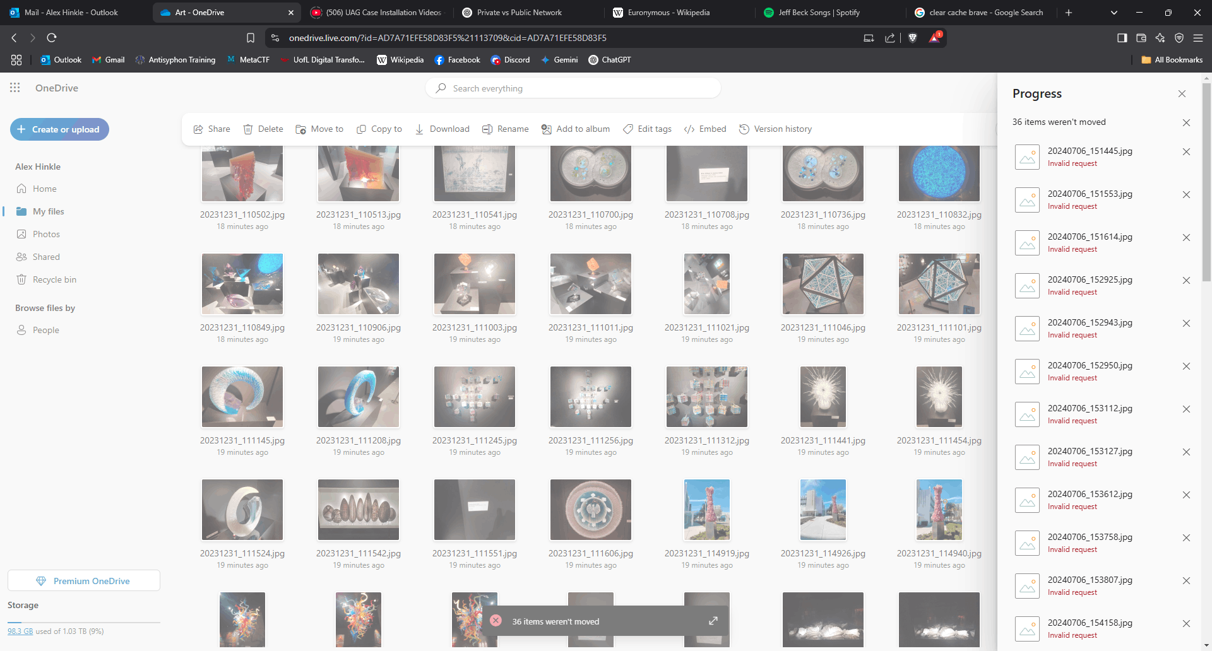The height and width of the screenshot is (651, 1212).
Task: Click the Share toolbar button
Action: (x=211, y=129)
